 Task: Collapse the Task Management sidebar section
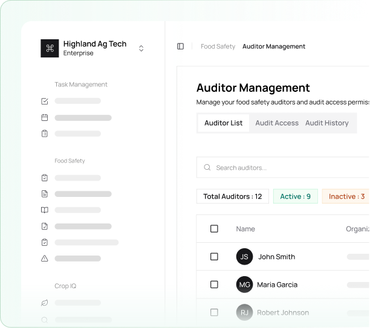click(81, 85)
